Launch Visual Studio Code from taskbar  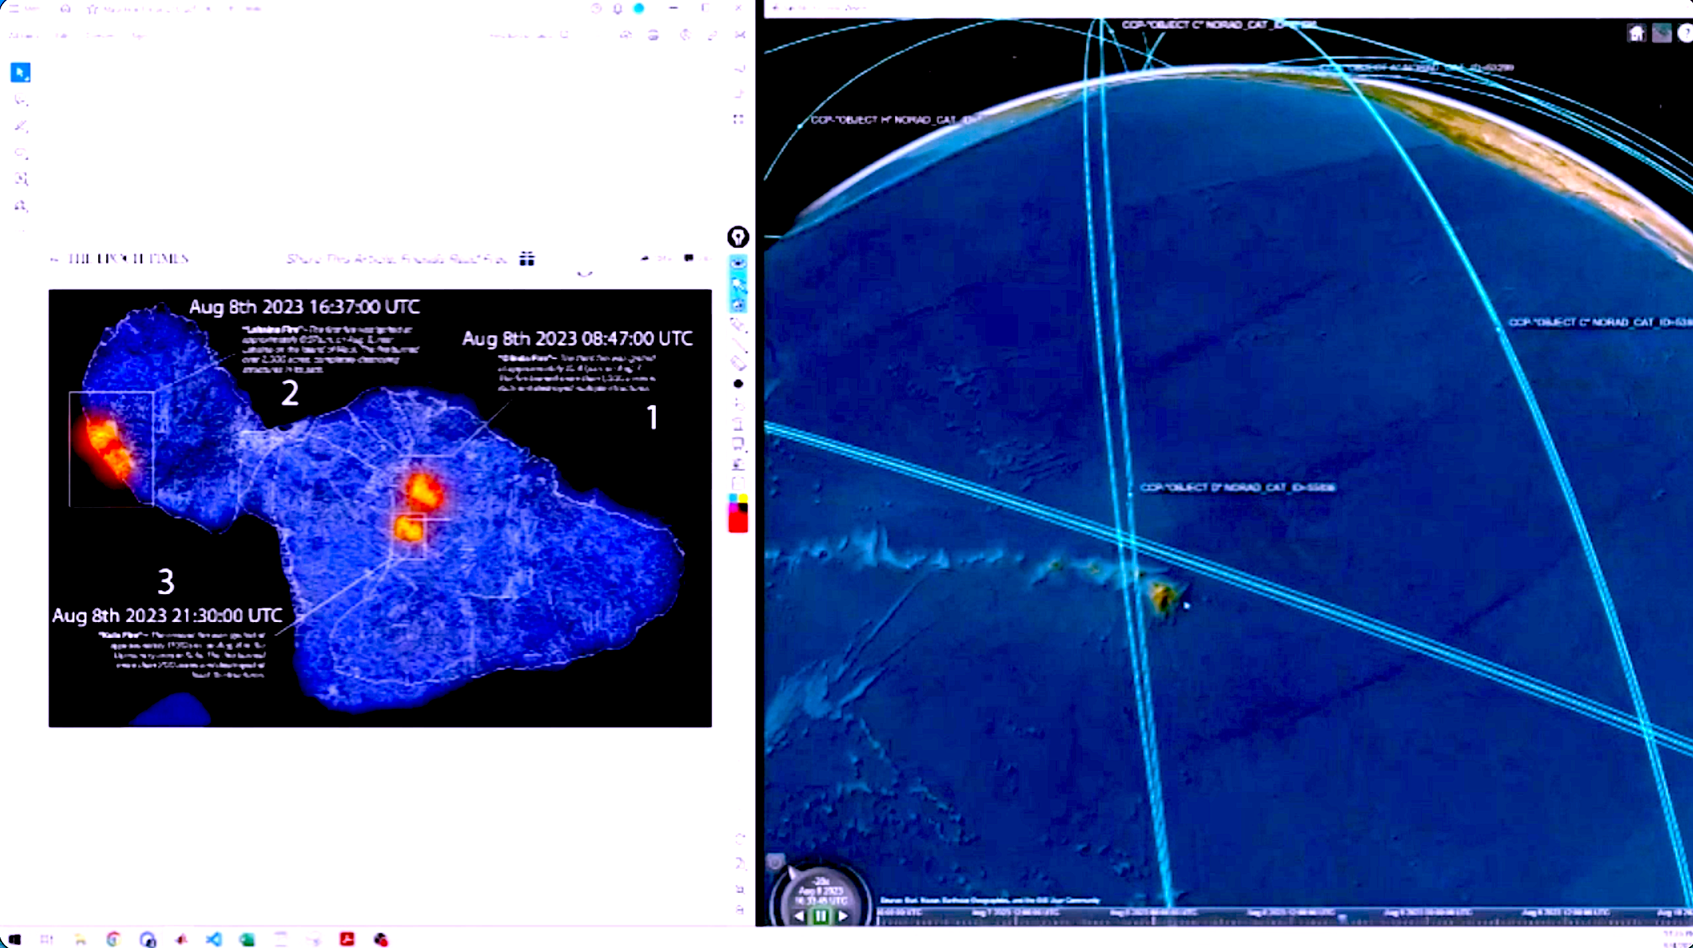214,939
